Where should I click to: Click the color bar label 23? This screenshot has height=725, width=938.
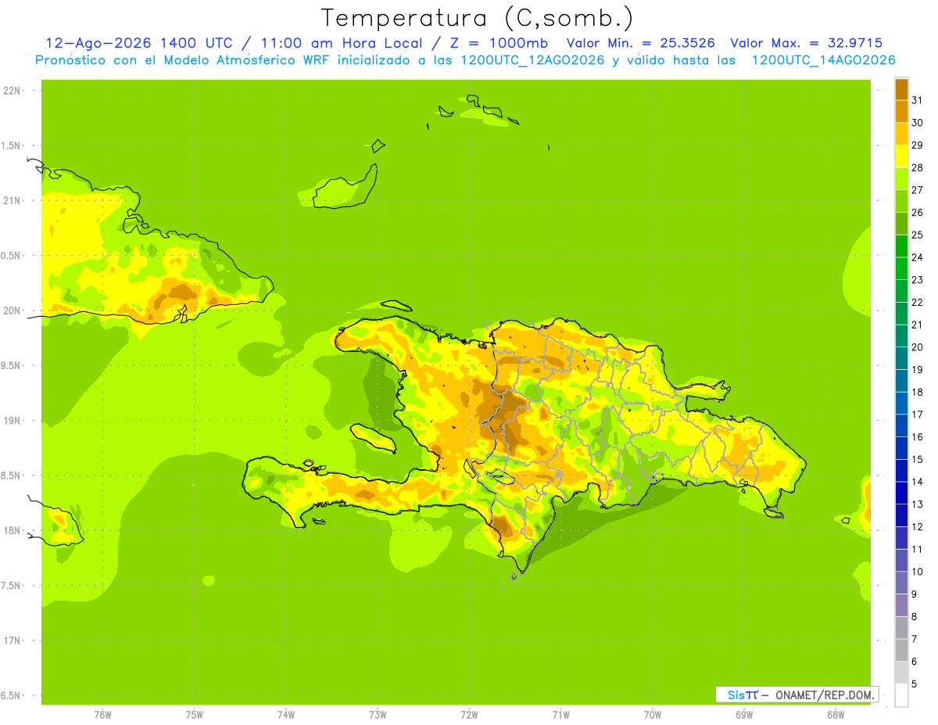pyautogui.click(x=917, y=280)
